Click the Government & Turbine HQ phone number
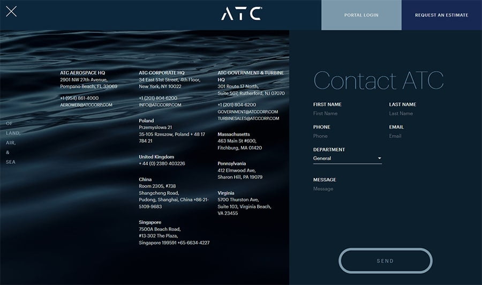The height and width of the screenshot is (285, 482). [x=237, y=105]
